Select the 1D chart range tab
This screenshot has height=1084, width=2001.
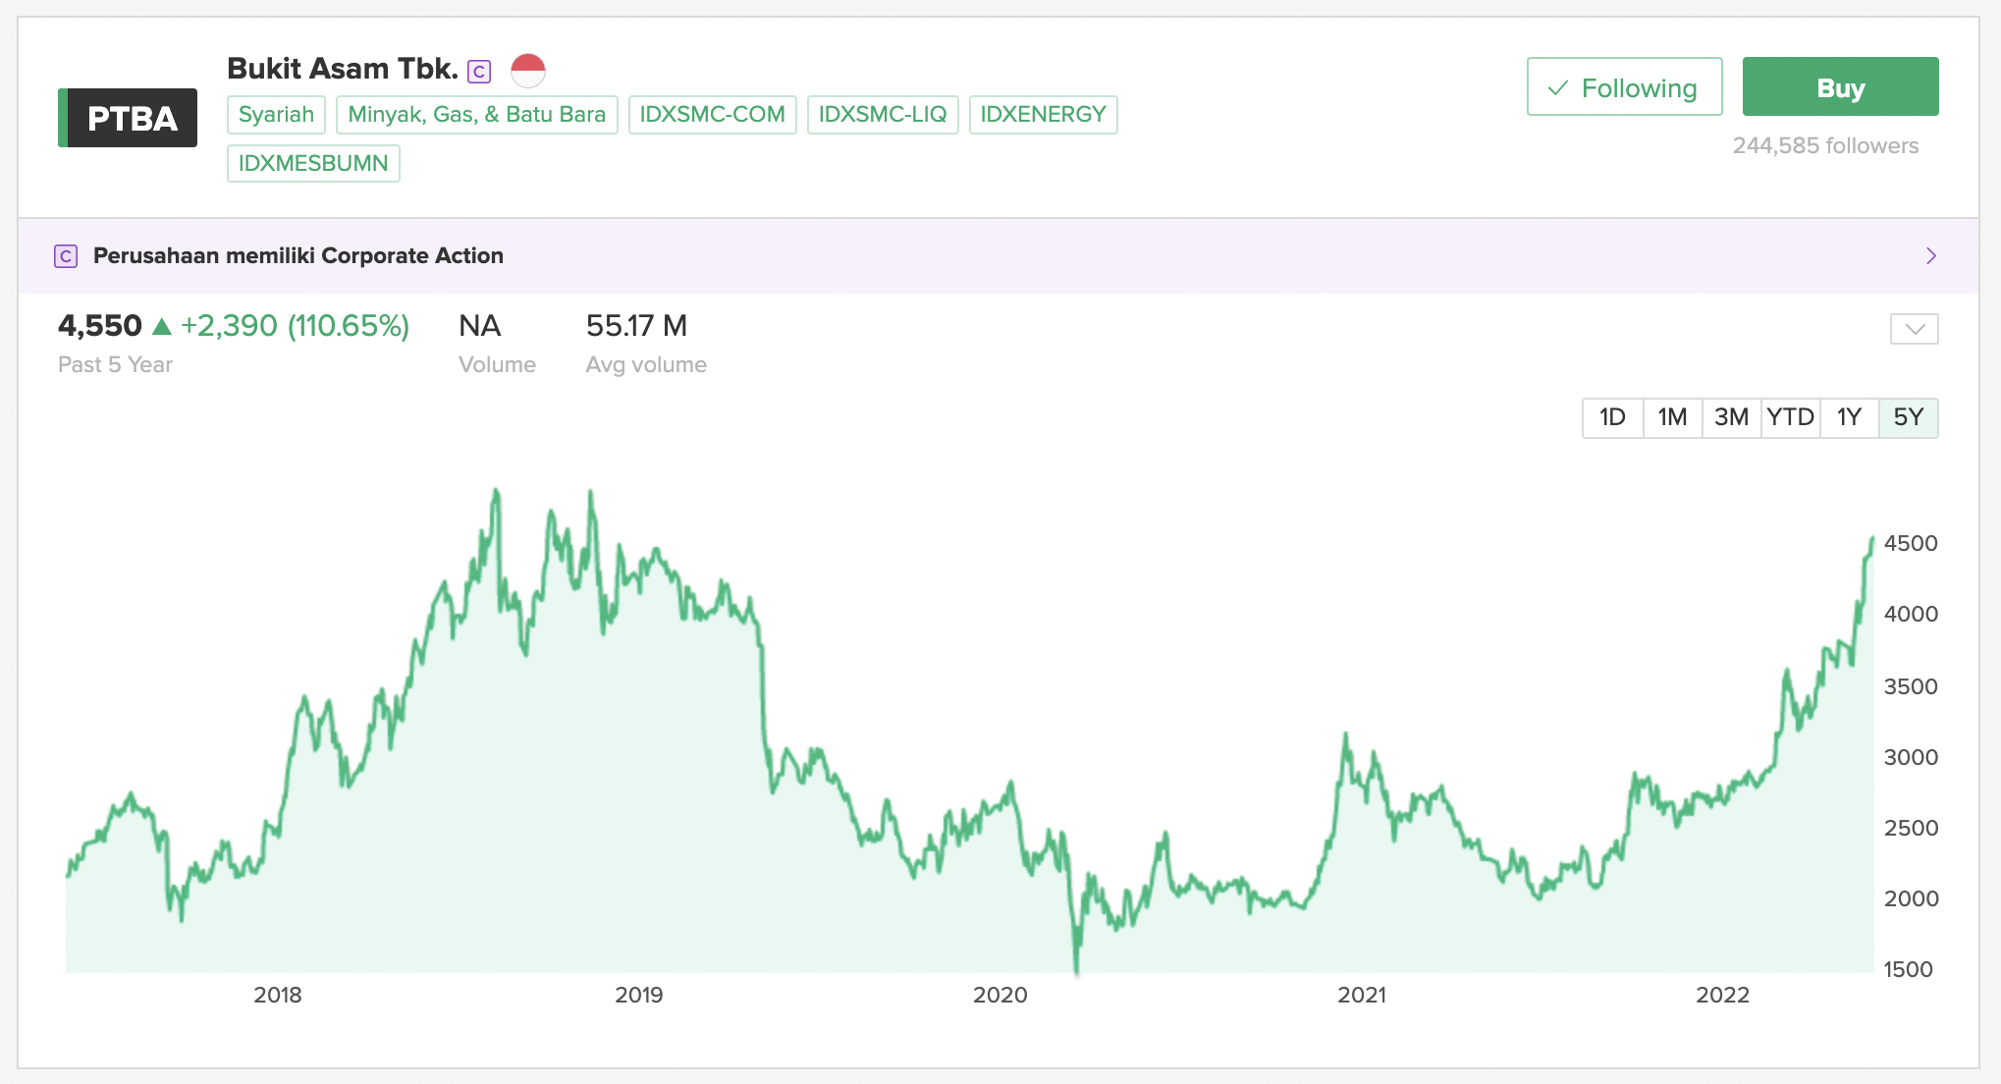click(1612, 417)
